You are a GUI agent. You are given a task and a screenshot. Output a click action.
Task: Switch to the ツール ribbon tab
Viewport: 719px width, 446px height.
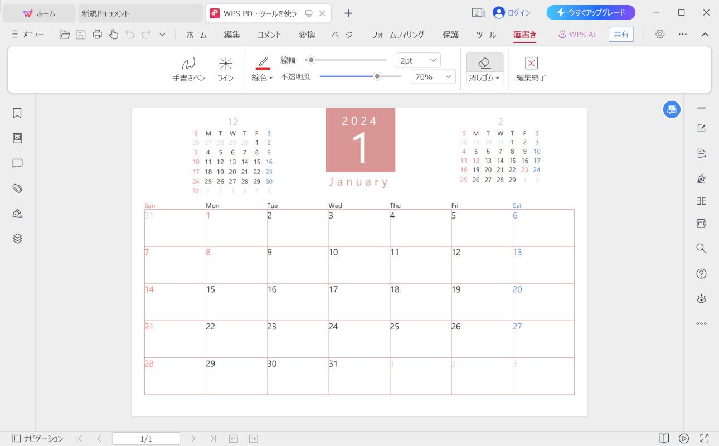pos(486,35)
